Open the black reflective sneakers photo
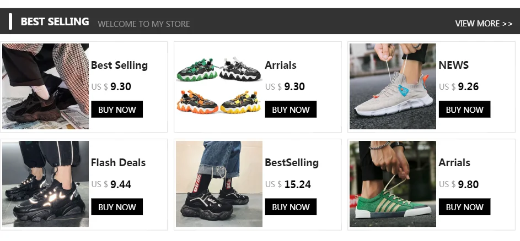 click(x=45, y=184)
